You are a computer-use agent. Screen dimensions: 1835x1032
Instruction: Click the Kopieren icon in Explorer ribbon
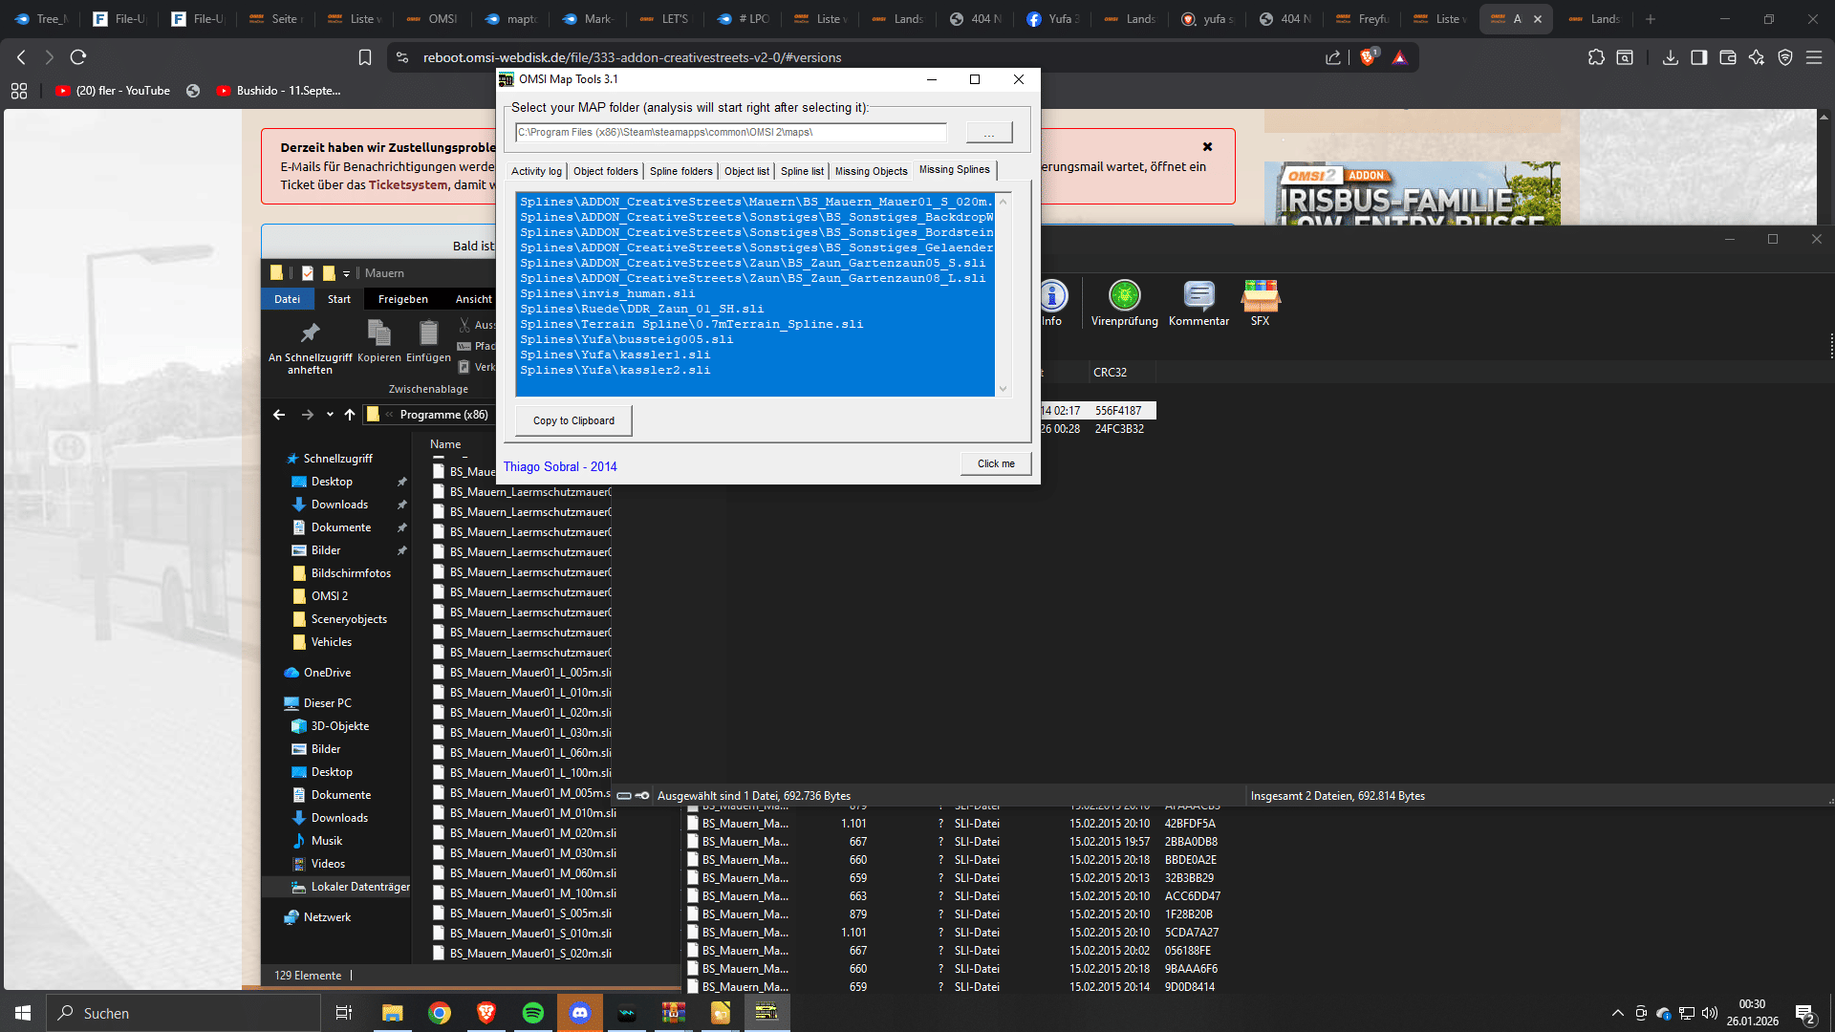point(379,334)
